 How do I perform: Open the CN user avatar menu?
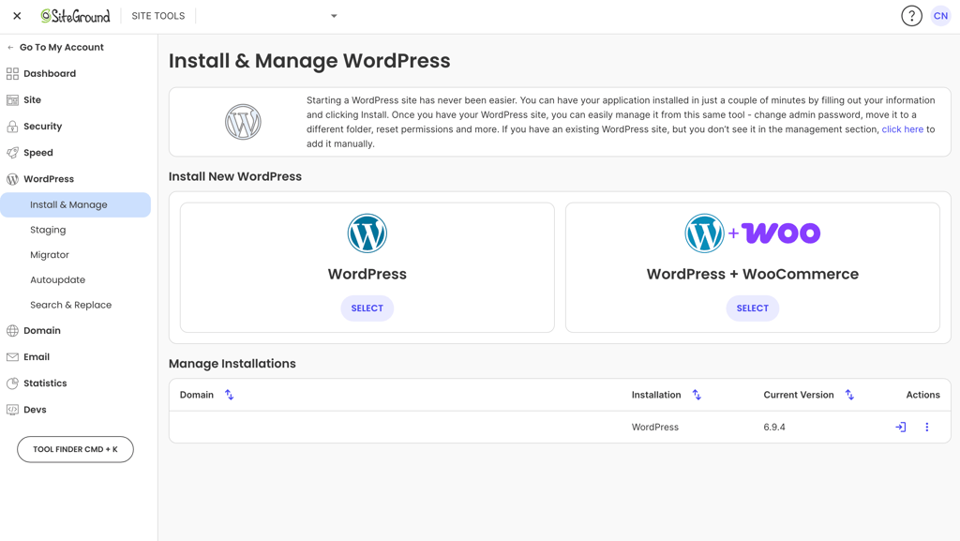(940, 16)
